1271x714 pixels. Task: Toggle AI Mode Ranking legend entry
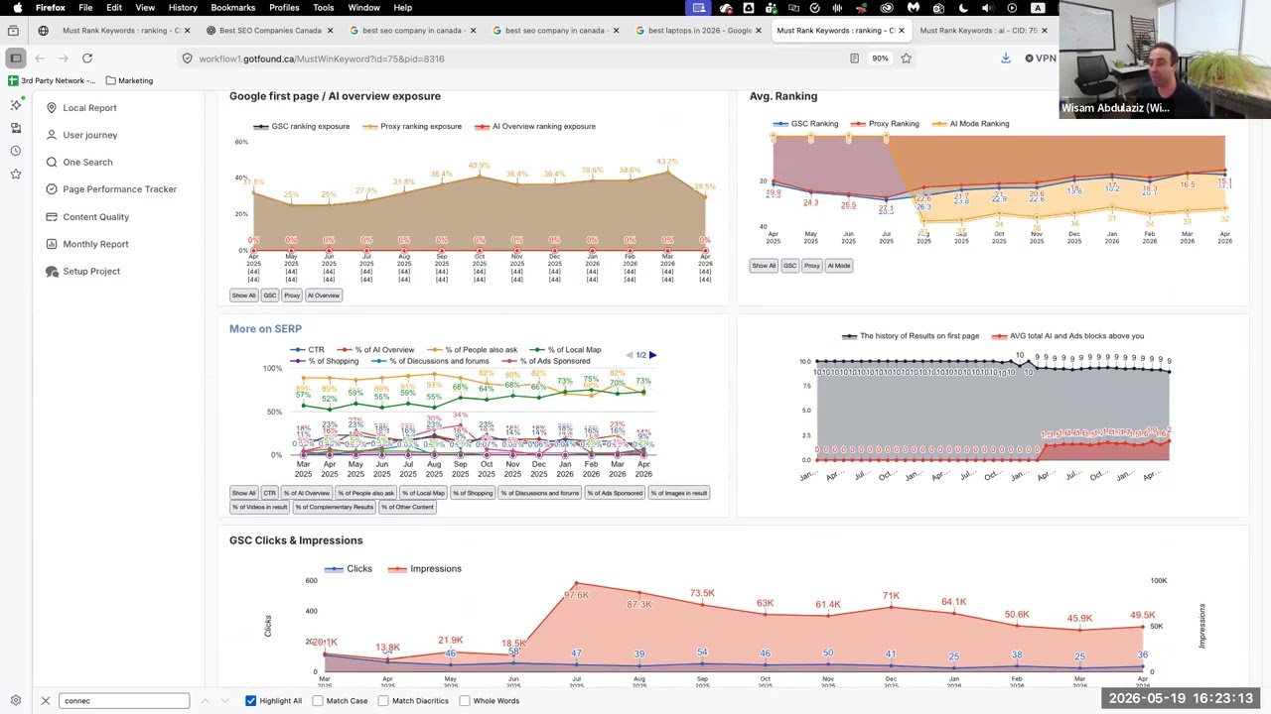(970, 124)
